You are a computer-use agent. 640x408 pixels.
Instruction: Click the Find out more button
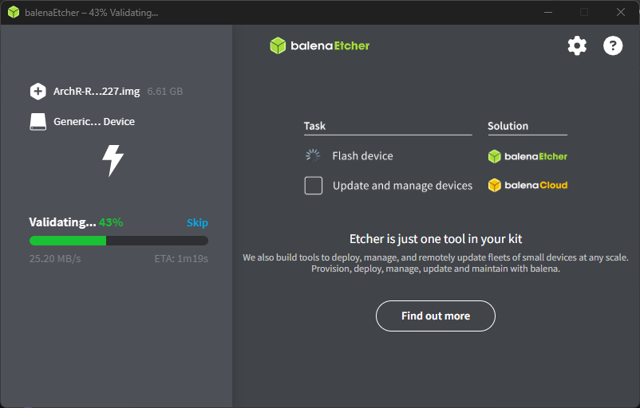436,316
